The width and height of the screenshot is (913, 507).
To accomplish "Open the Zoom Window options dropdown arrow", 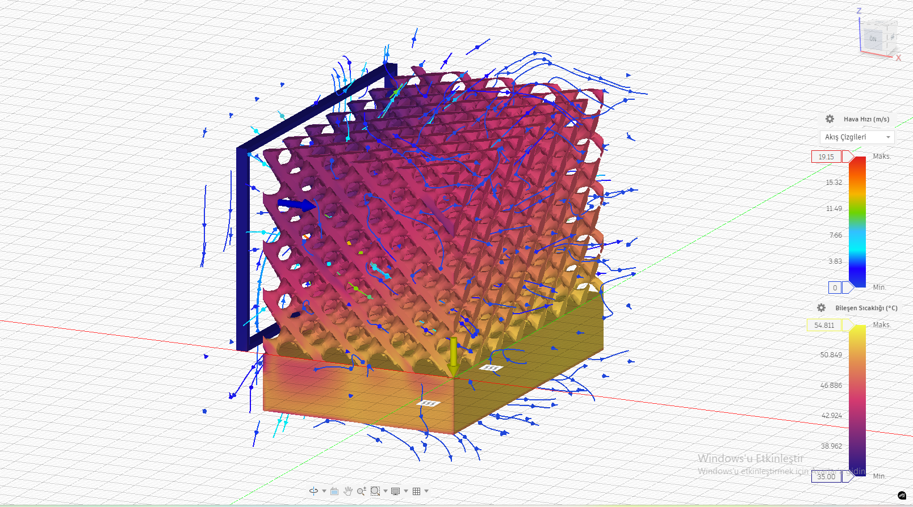I will (x=386, y=491).
